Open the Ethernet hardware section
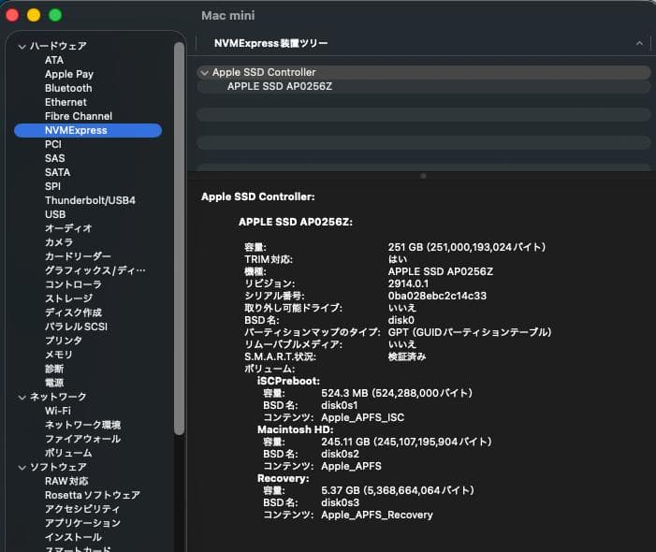 [66, 103]
